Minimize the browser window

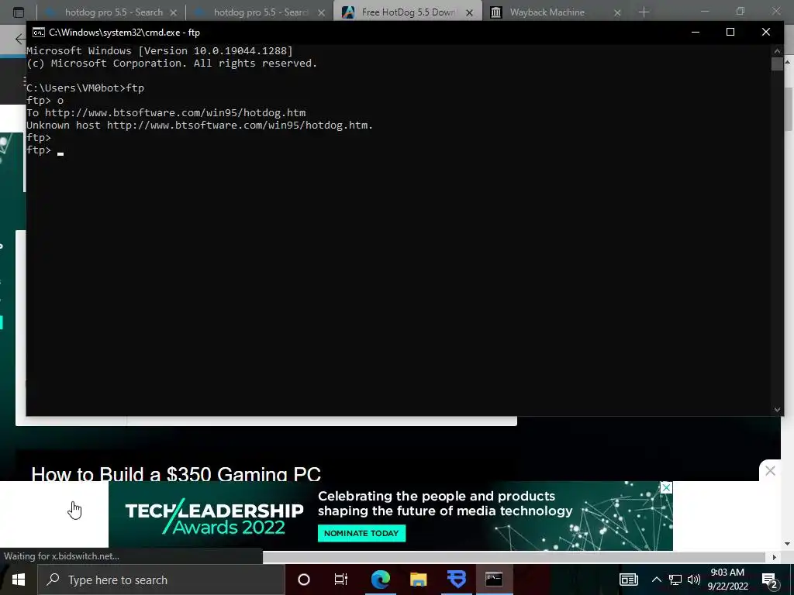tap(706, 11)
